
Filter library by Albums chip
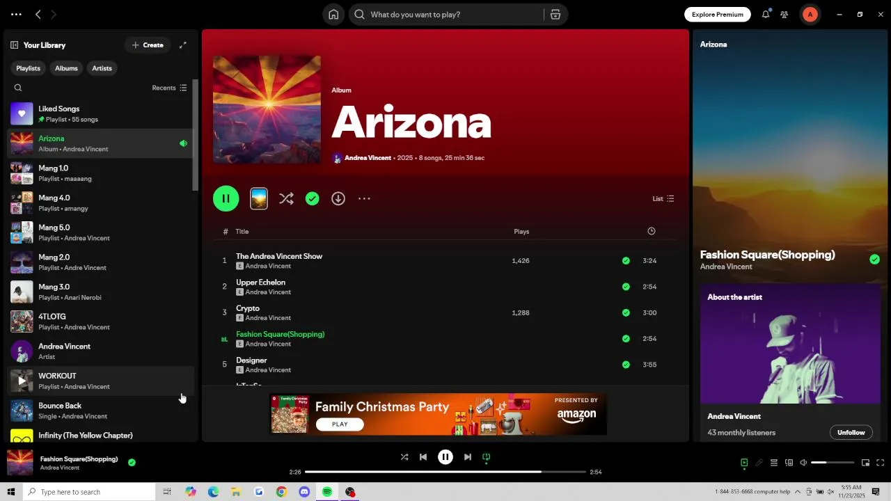point(66,68)
